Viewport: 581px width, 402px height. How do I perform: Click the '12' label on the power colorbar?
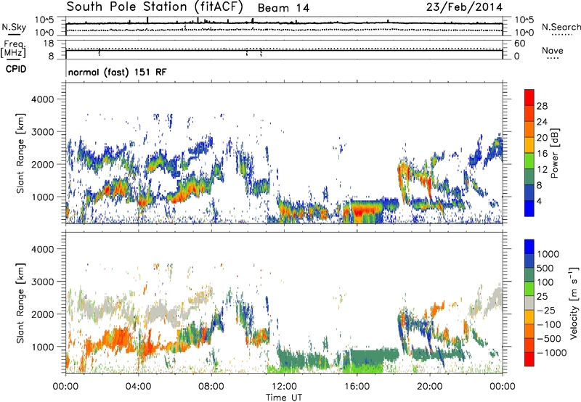coord(542,170)
